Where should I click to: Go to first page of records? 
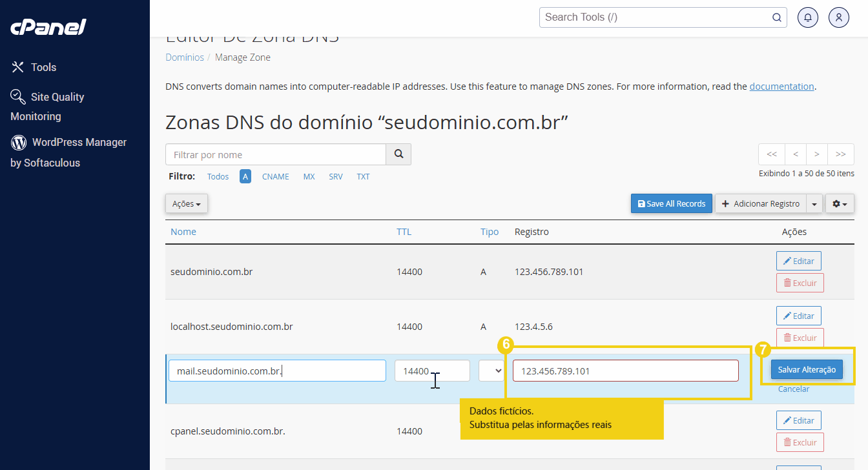pyautogui.click(x=772, y=154)
